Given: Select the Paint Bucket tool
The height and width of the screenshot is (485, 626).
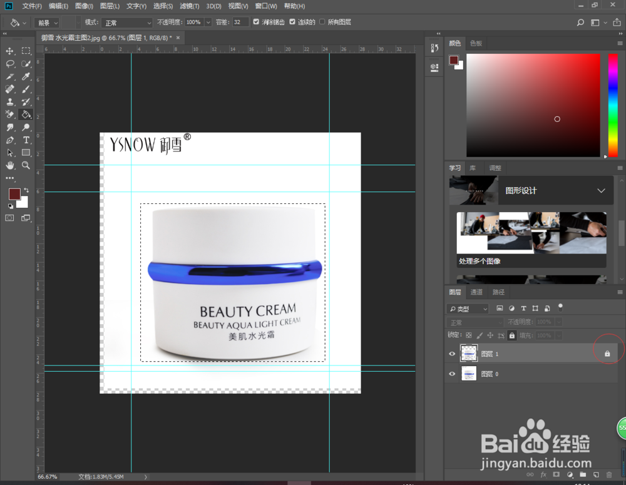Looking at the screenshot, I should pos(26,115).
